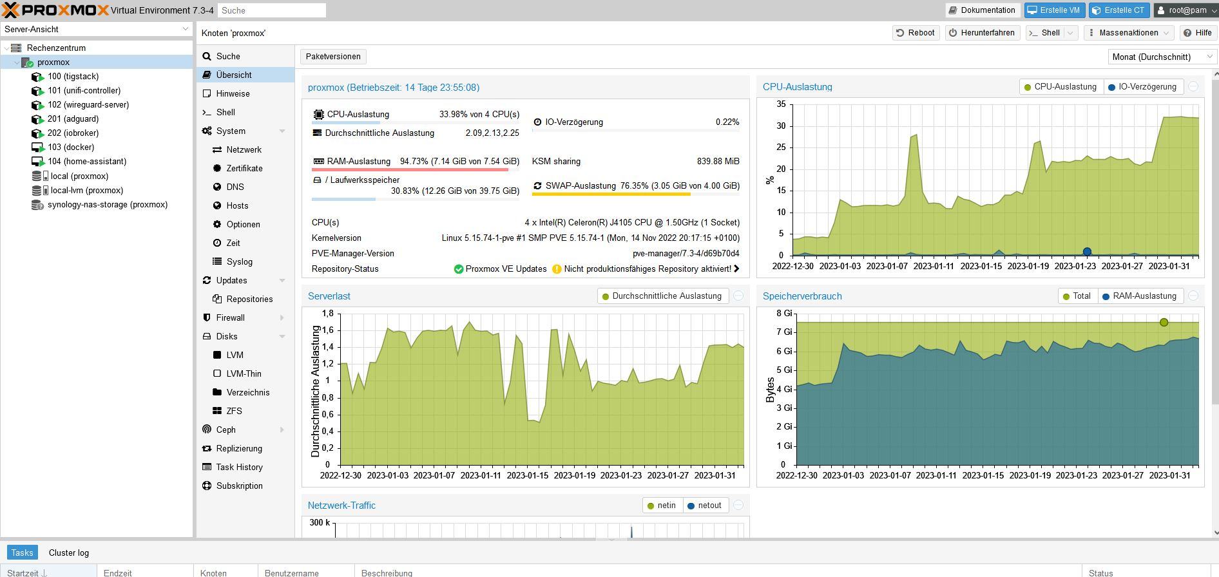1219x577 pixels.
Task: Switch to the Cluster log tab
Action: 69,553
